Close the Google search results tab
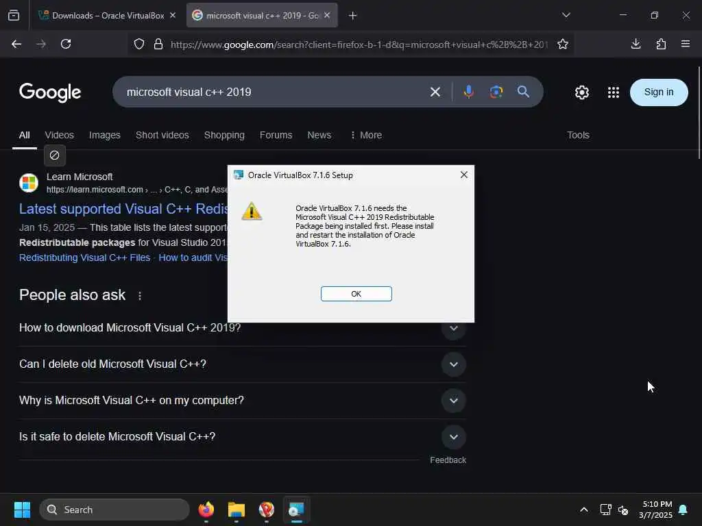Image resolution: width=702 pixels, height=526 pixels. (327, 15)
